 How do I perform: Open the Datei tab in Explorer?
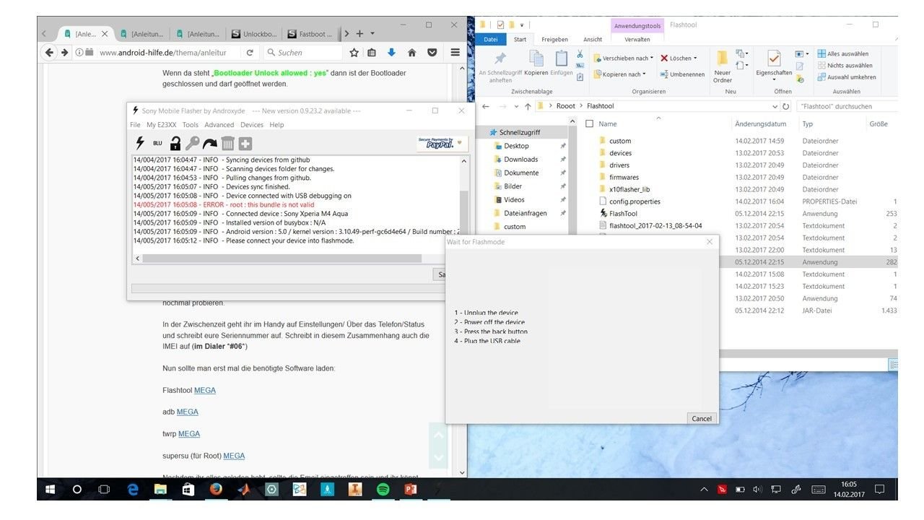pyautogui.click(x=490, y=40)
